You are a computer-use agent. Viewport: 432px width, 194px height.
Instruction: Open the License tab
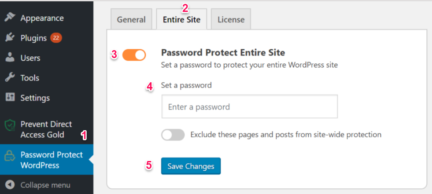[x=231, y=19]
